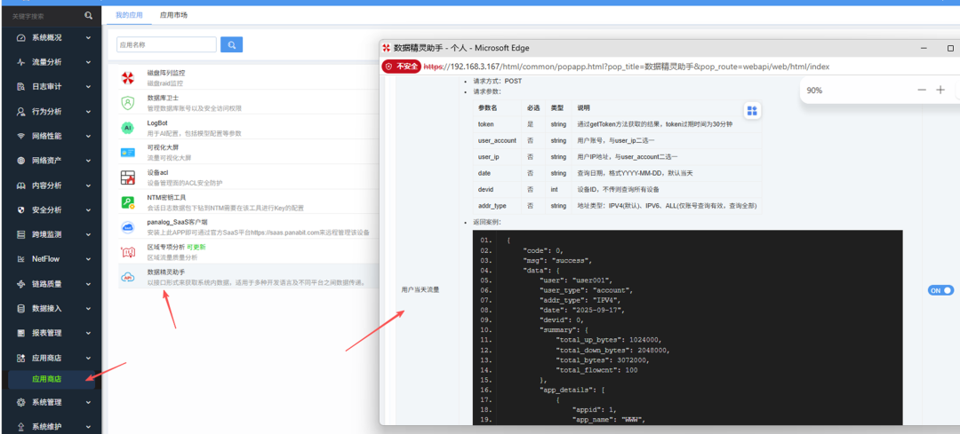Click the 用户当天流量 row label
960x434 pixels.
pos(420,289)
